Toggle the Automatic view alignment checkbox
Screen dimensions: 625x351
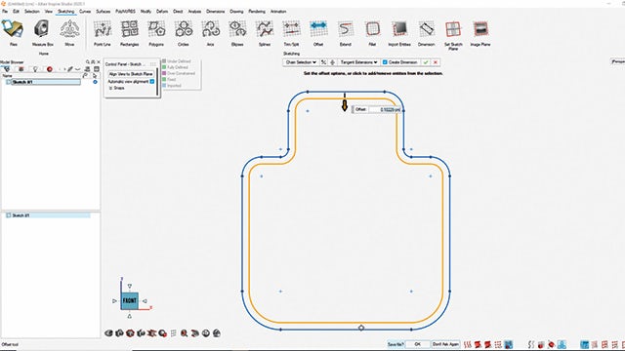tap(152, 81)
